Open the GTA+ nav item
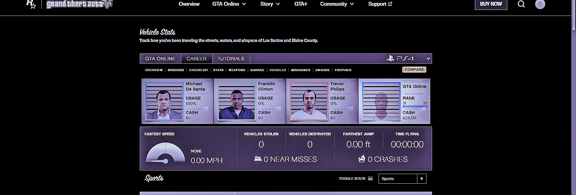The width and height of the screenshot is (576, 195). pos(301,4)
